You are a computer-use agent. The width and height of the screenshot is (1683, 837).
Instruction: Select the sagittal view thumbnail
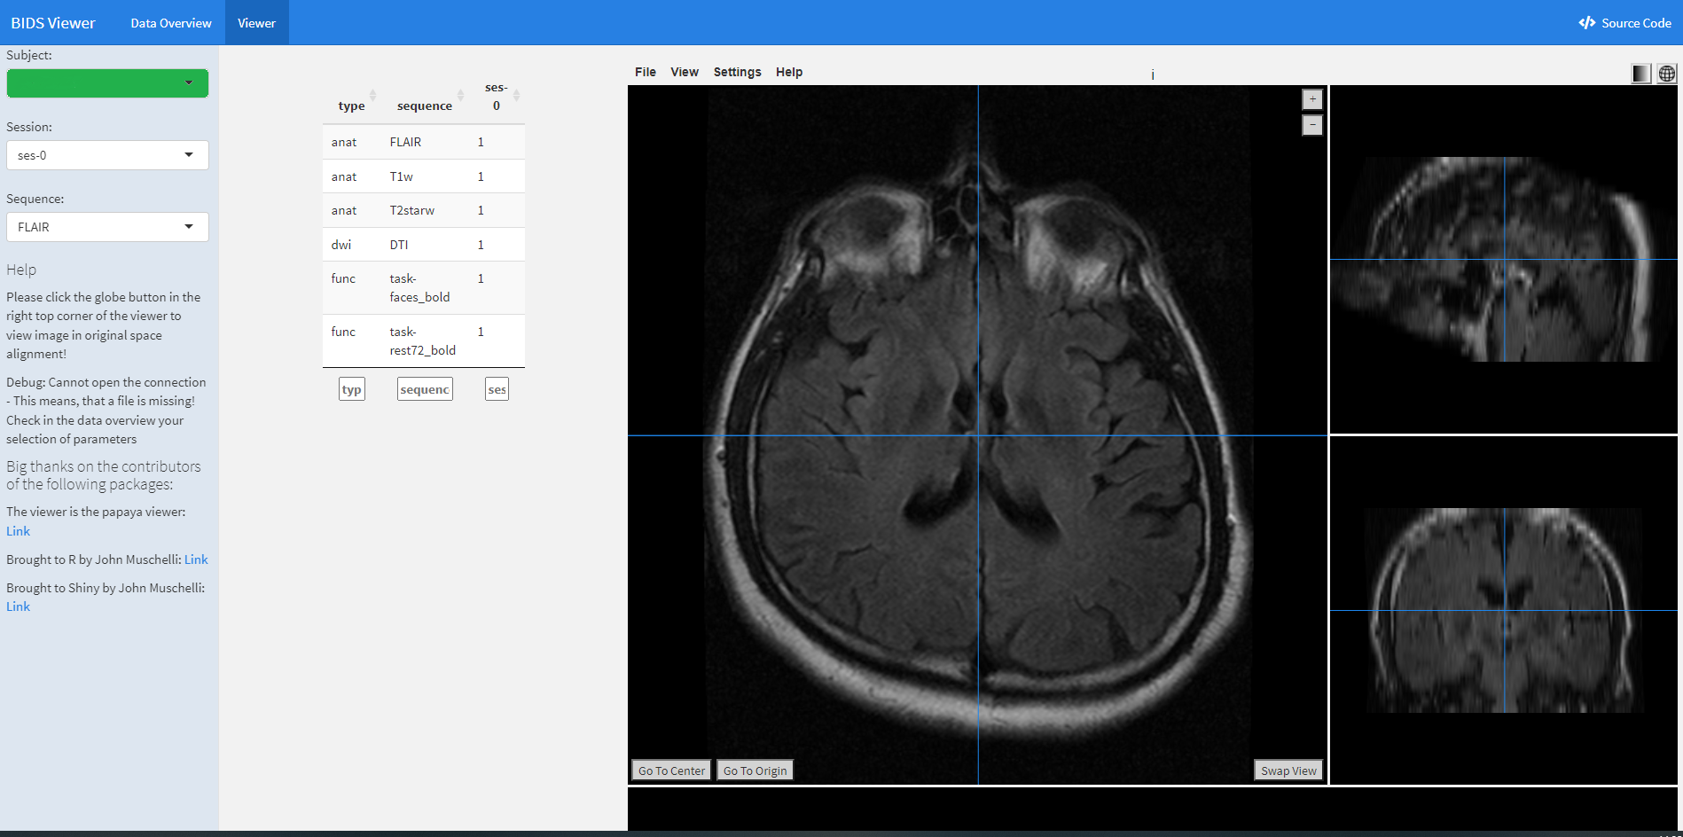click(x=1503, y=259)
